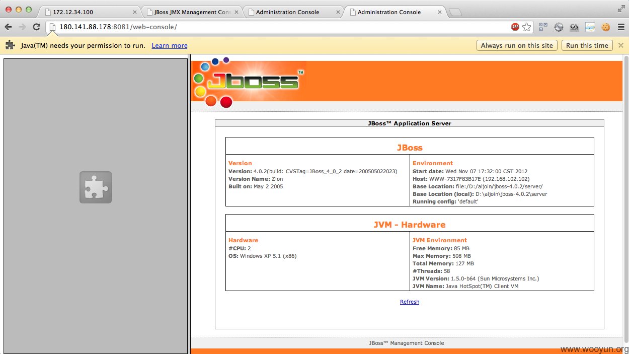The height and width of the screenshot is (354, 629).
Task: Switch to JBoss JMX Management Console tab
Action: point(192,12)
